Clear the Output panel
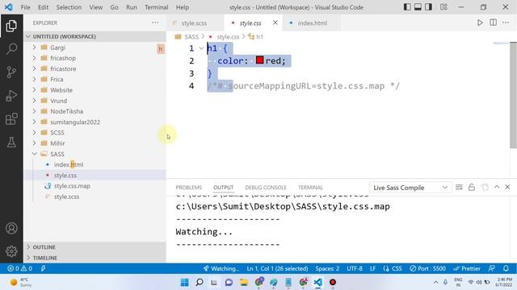Viewport: 517px width, 290px height. [459, 188]
